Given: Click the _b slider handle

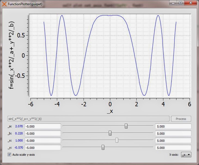Looking at the screenshot, I should tap(110, 133).
